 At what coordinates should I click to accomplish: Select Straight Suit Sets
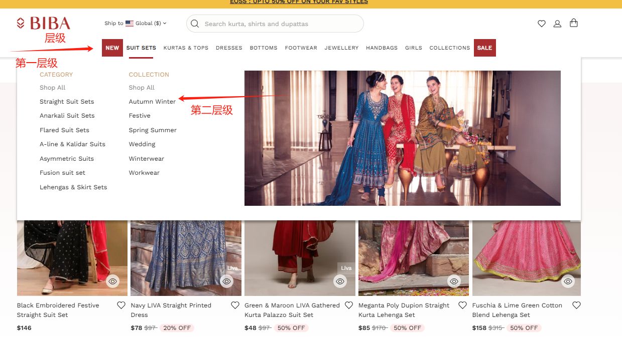[67, 102]
